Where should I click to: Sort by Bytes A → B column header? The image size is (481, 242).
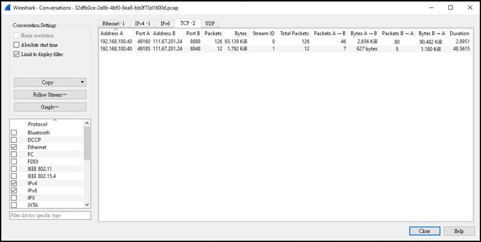(363, 33)
